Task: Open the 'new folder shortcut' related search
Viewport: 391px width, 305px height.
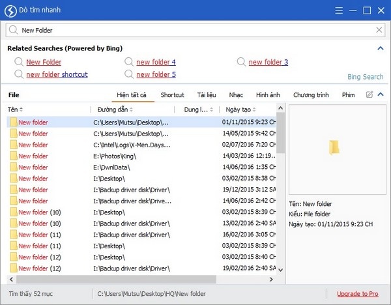Action: (57, 74)
